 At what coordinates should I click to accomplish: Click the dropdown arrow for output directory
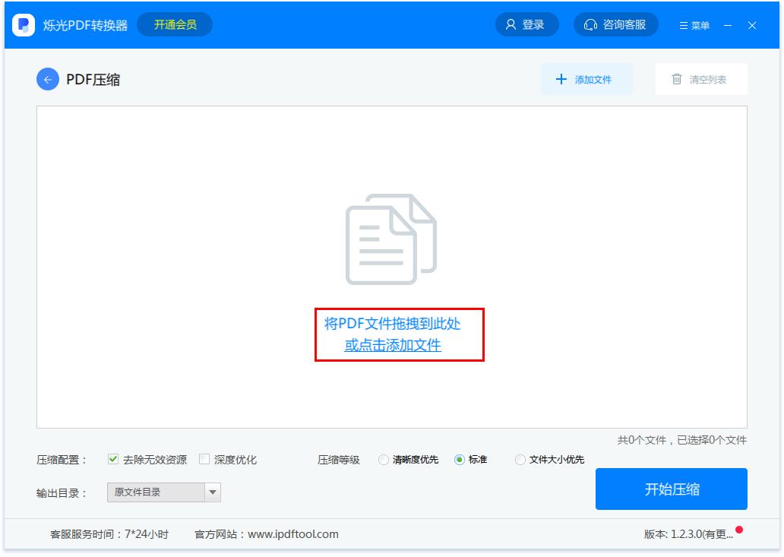(x=211, y=492)
